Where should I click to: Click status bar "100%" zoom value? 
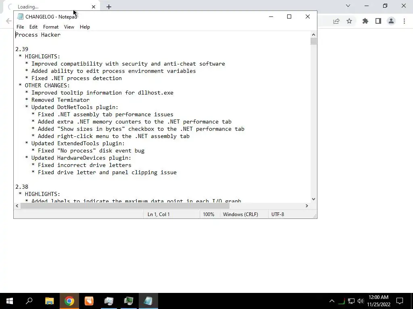(209, 214)
